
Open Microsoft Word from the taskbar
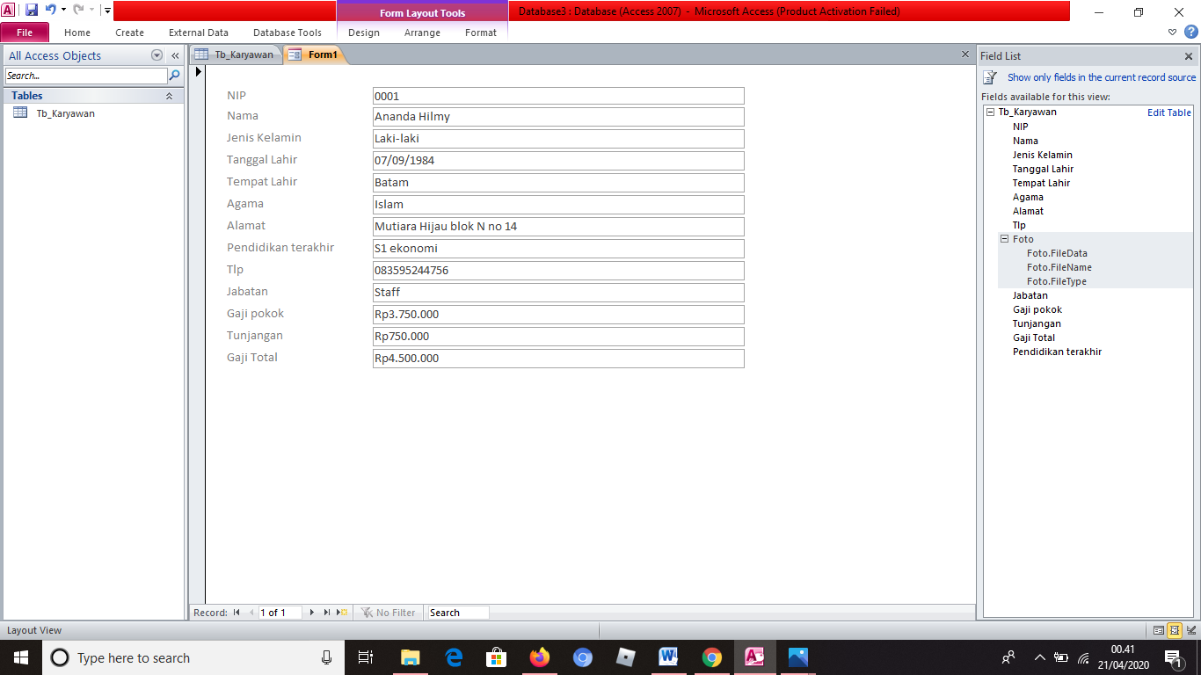[668, 657]
